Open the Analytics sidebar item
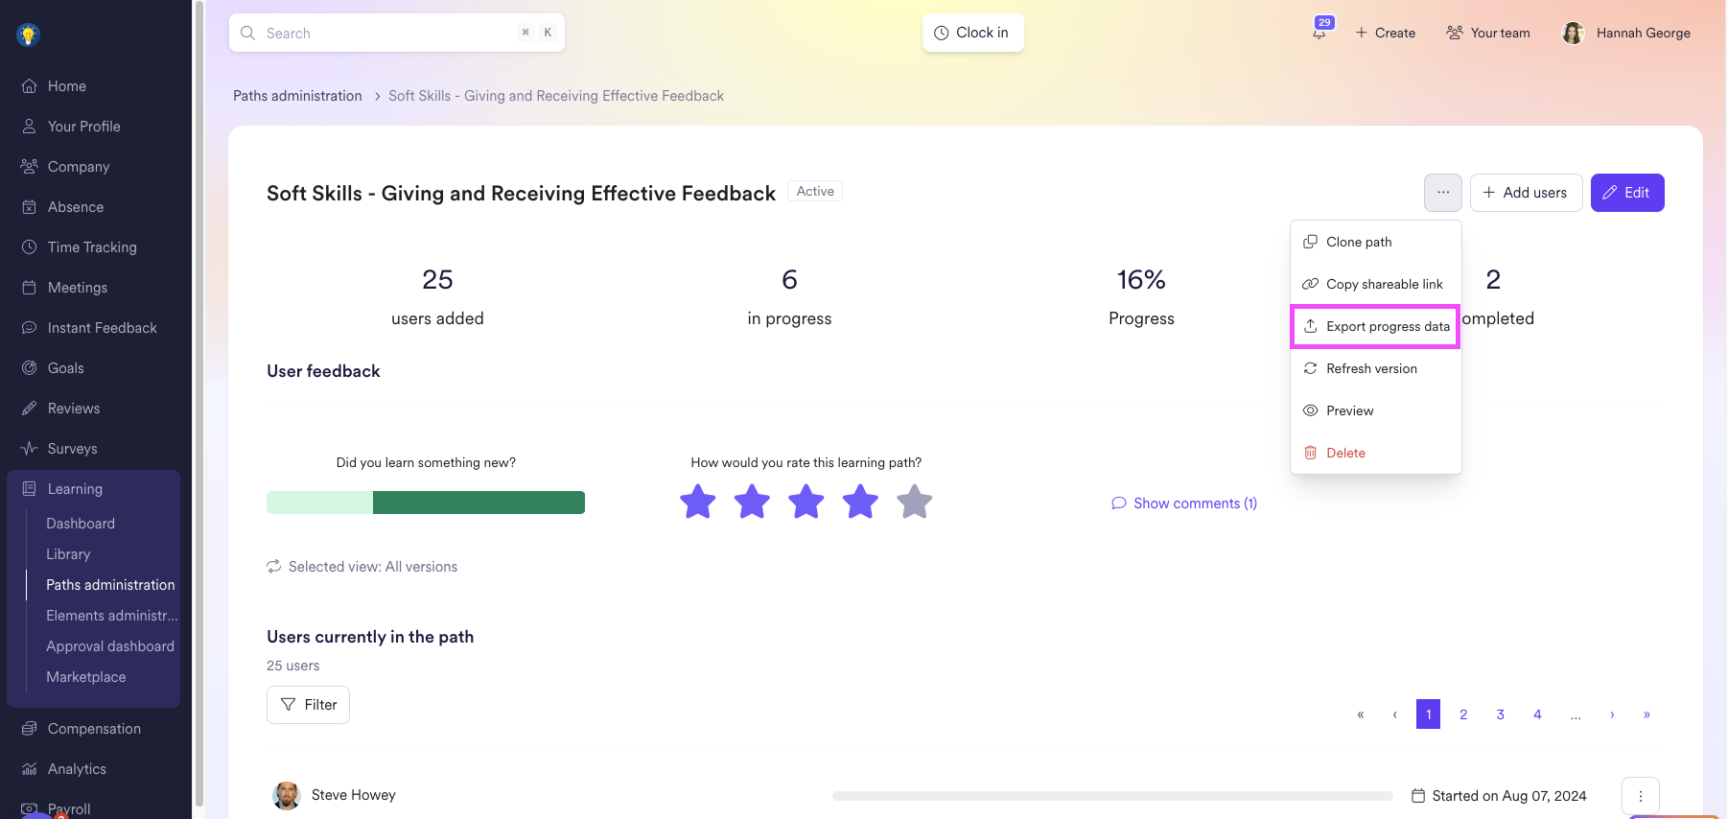 point(77,769)
